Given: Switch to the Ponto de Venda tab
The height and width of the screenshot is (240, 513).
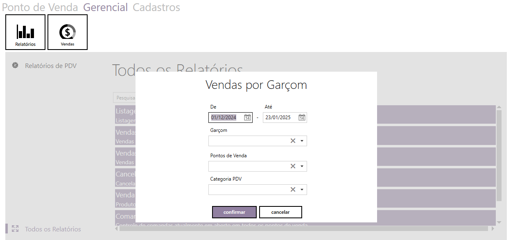Looking at the screenshot, I should click(x=40, y=7).
